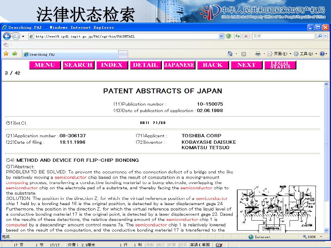The image size is (331, 248).
Task: Click the RSS feeds icon
Action: 244,54
